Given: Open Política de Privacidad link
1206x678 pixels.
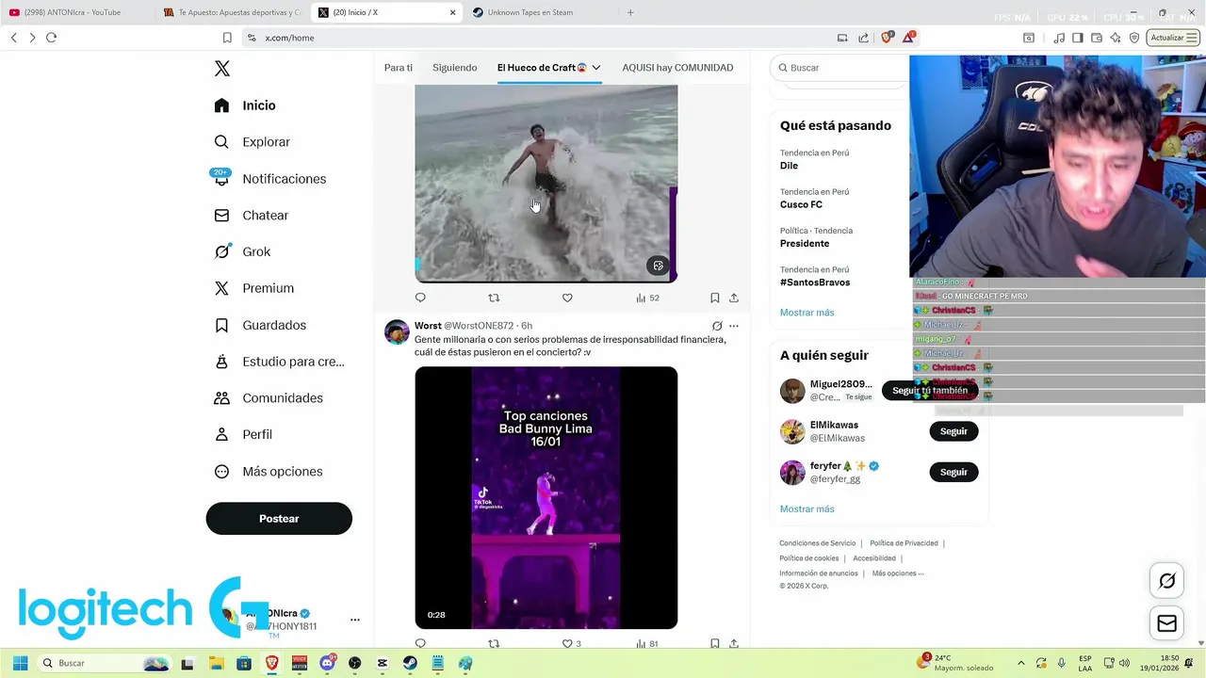Looking at the screenshot, I should [x=904, y=543].
